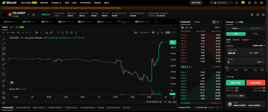Viewport: 268px width, 112px height.
Task: Select the Open order side toggle
Action: 236,34
